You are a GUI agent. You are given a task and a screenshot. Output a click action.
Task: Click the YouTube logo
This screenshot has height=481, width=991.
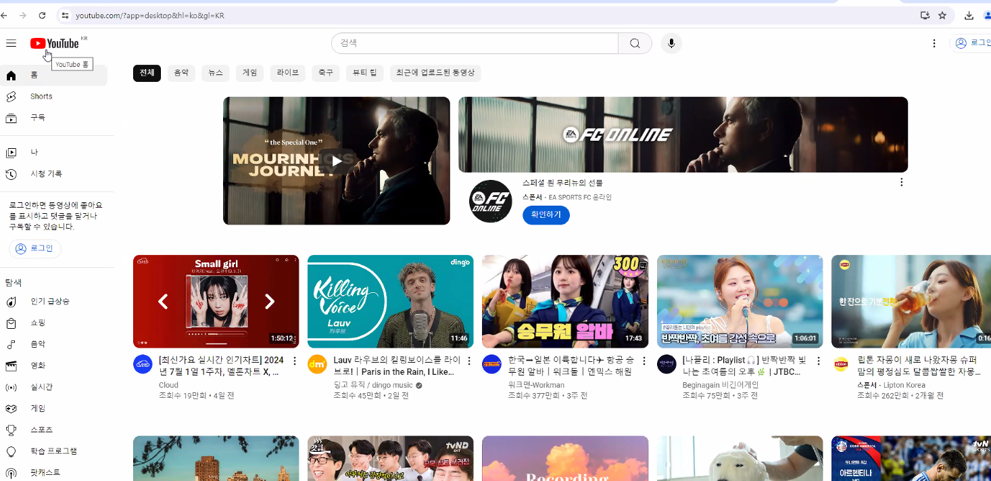point(55,43)
